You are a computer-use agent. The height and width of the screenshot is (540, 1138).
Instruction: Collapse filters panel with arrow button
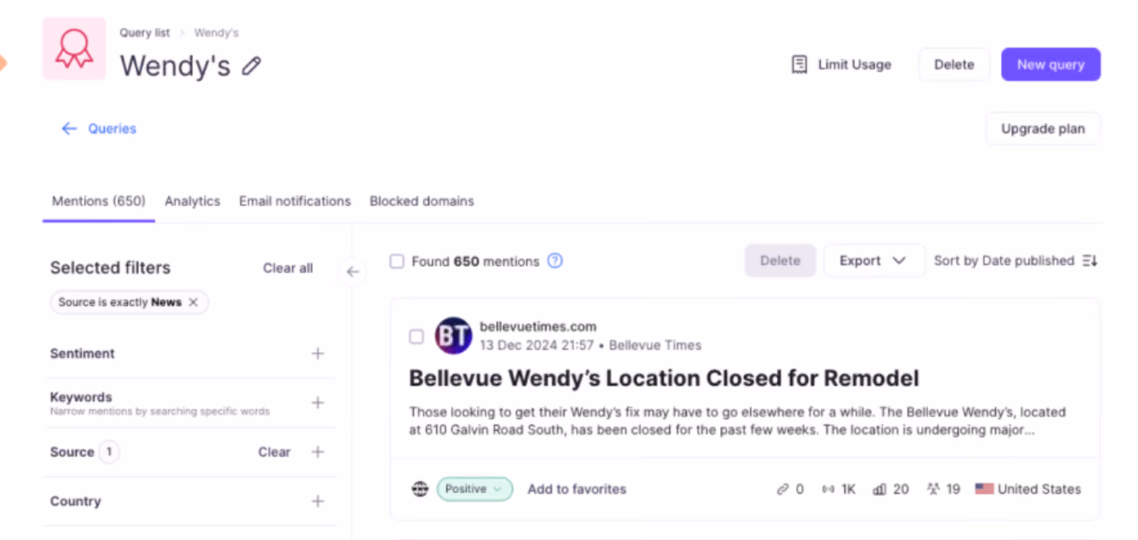pyautogui.click(x=353, y=271)
